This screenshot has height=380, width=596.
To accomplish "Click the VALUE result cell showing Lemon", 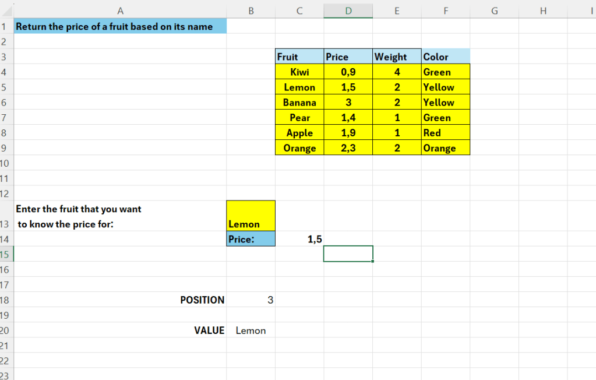I will pyautogui.click(x=251, y=330).
